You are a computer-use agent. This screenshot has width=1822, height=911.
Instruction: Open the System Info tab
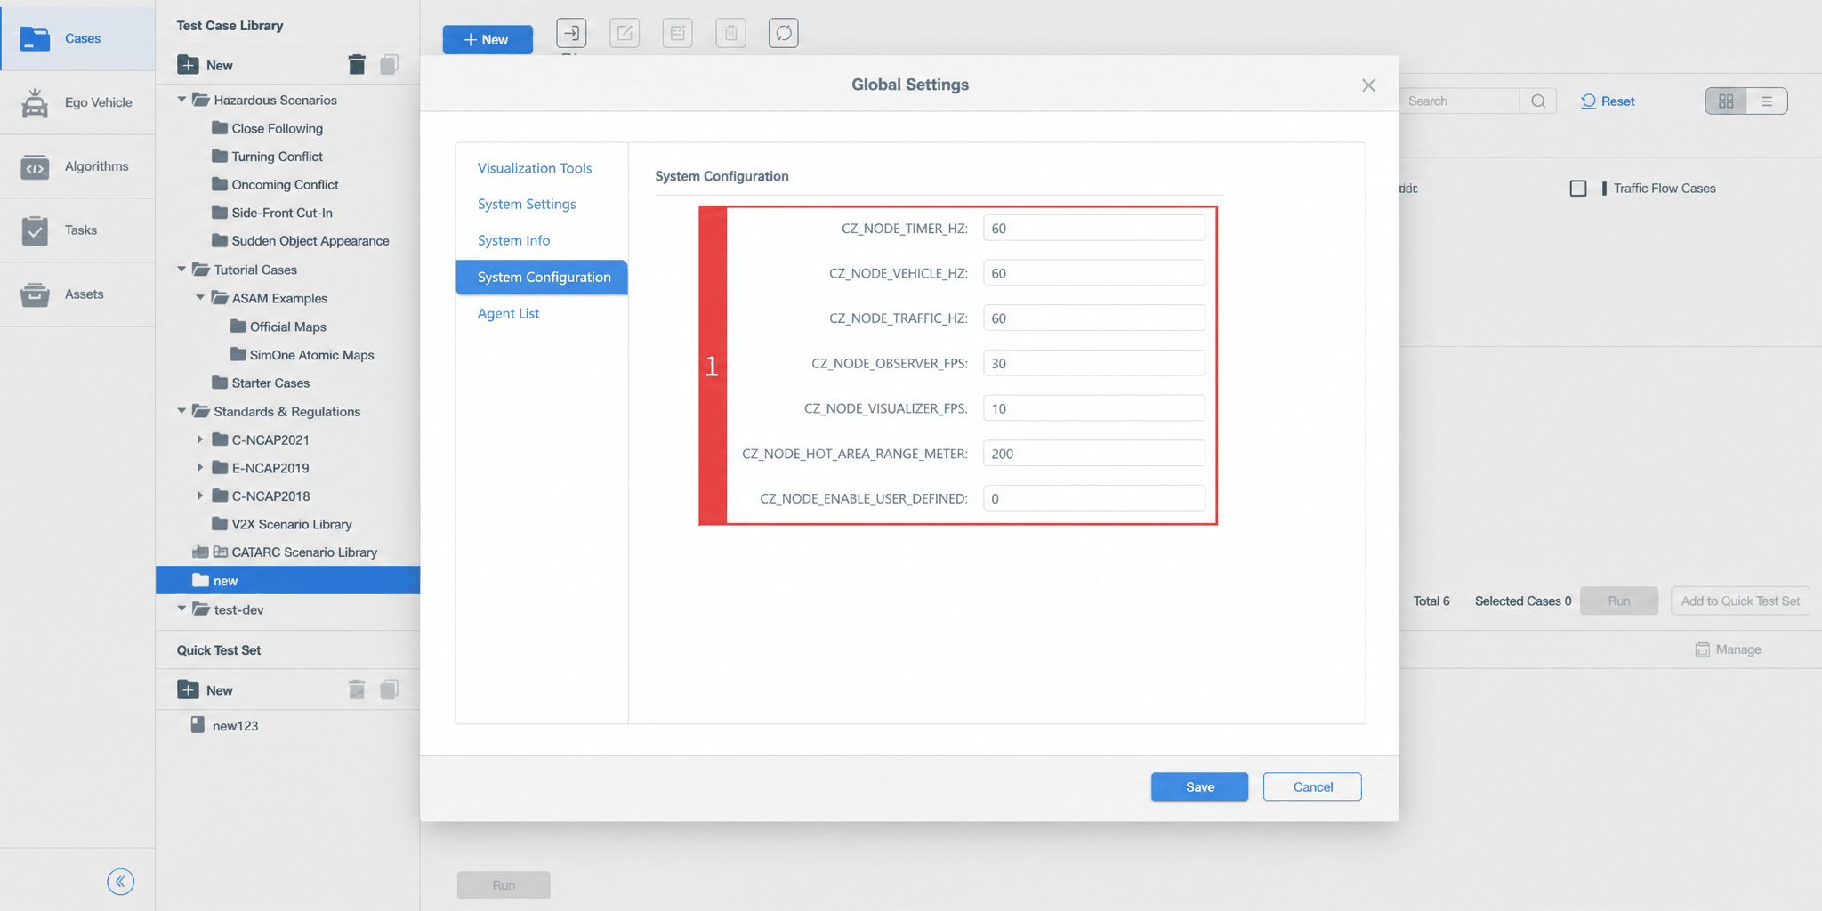(514, 241)
